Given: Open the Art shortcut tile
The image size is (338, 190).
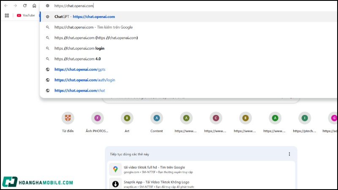Looking at the screenshot, I should pyautogui.click(x=127, y=118).
